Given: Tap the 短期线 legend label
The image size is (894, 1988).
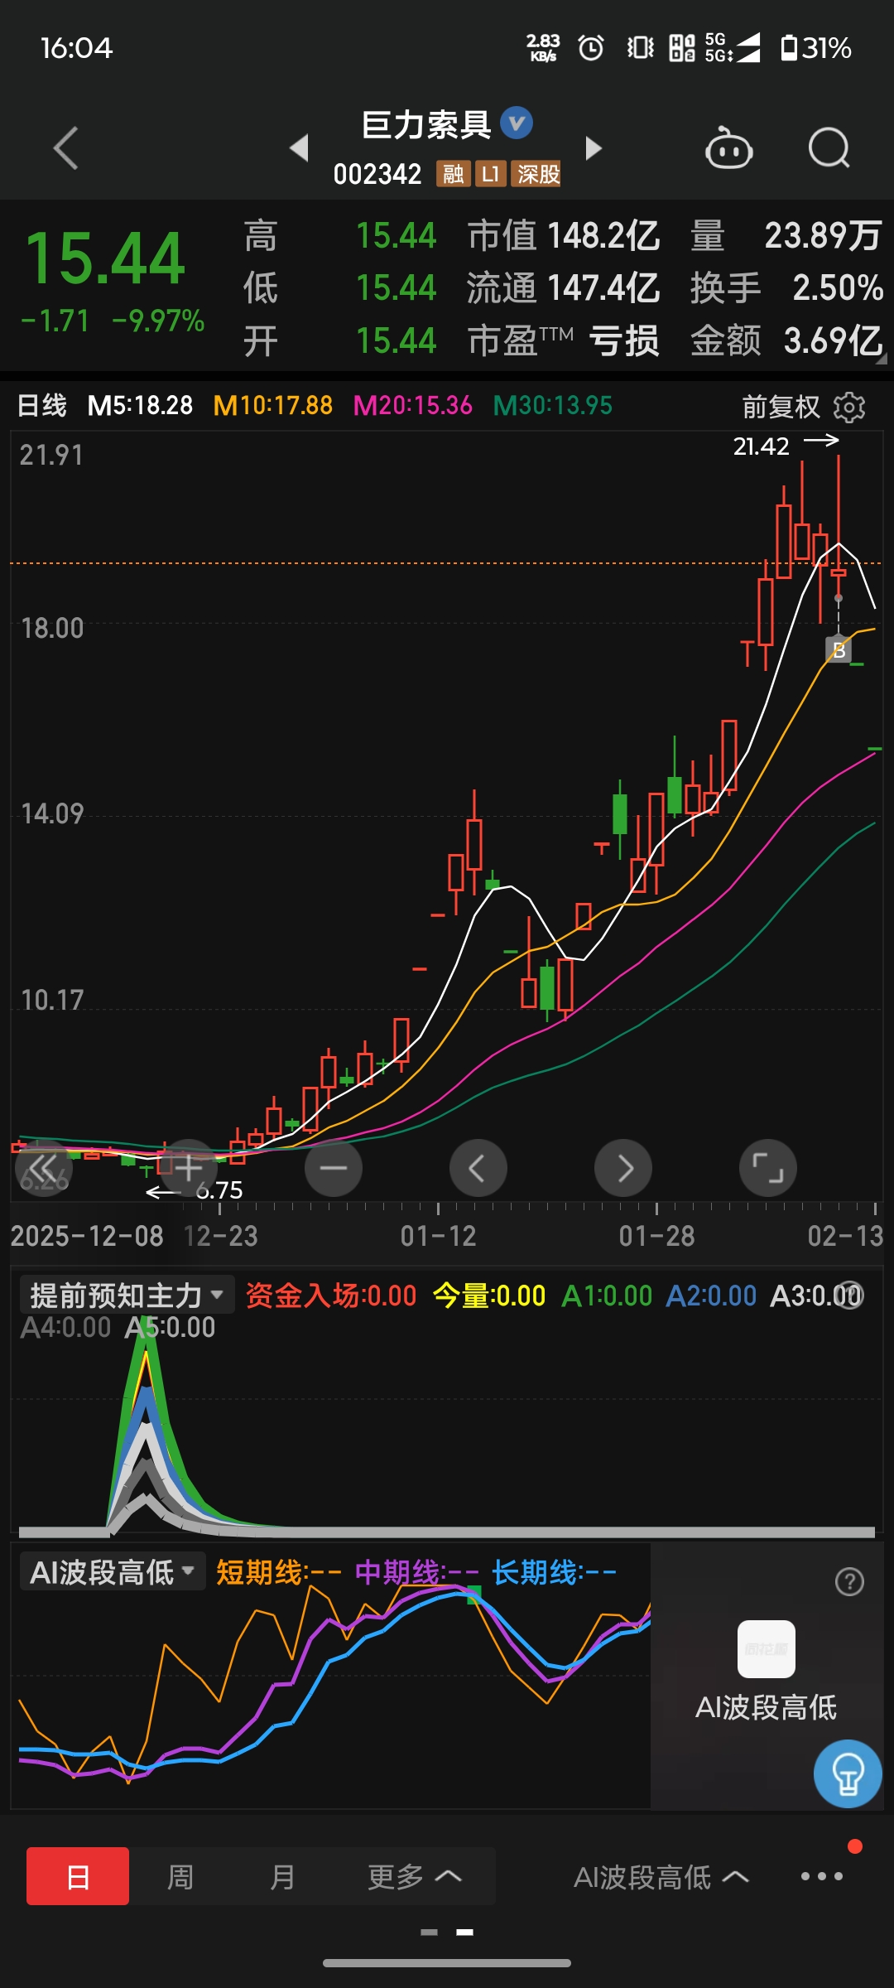Looking at the screenshot, I should (278, 1572).
